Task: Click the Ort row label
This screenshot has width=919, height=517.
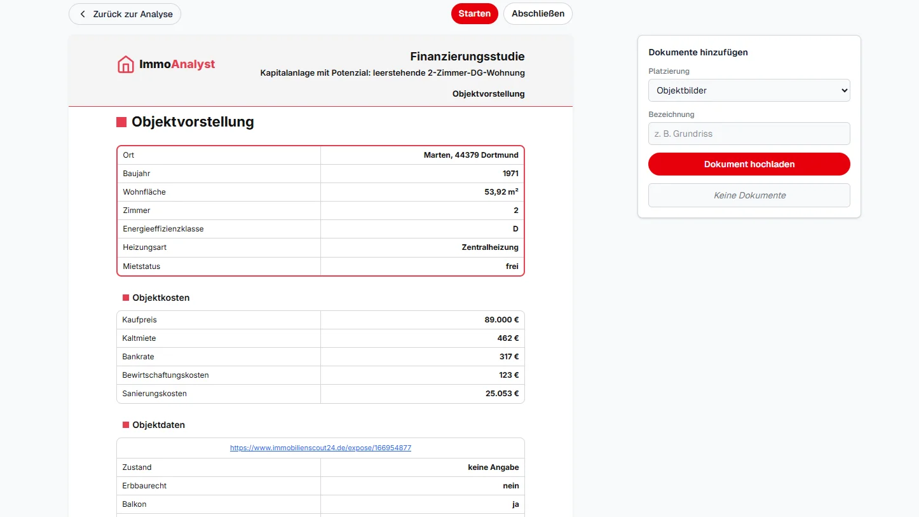Action: tap(128, 155)
